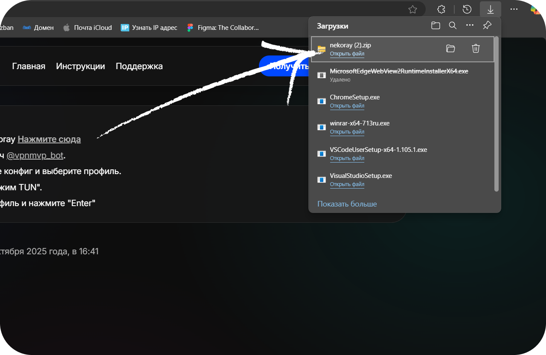Add page to favorites star icon
546x355 pixels.
coord(412,9)
